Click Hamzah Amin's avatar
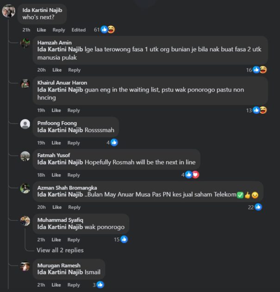 pos(25,43)
